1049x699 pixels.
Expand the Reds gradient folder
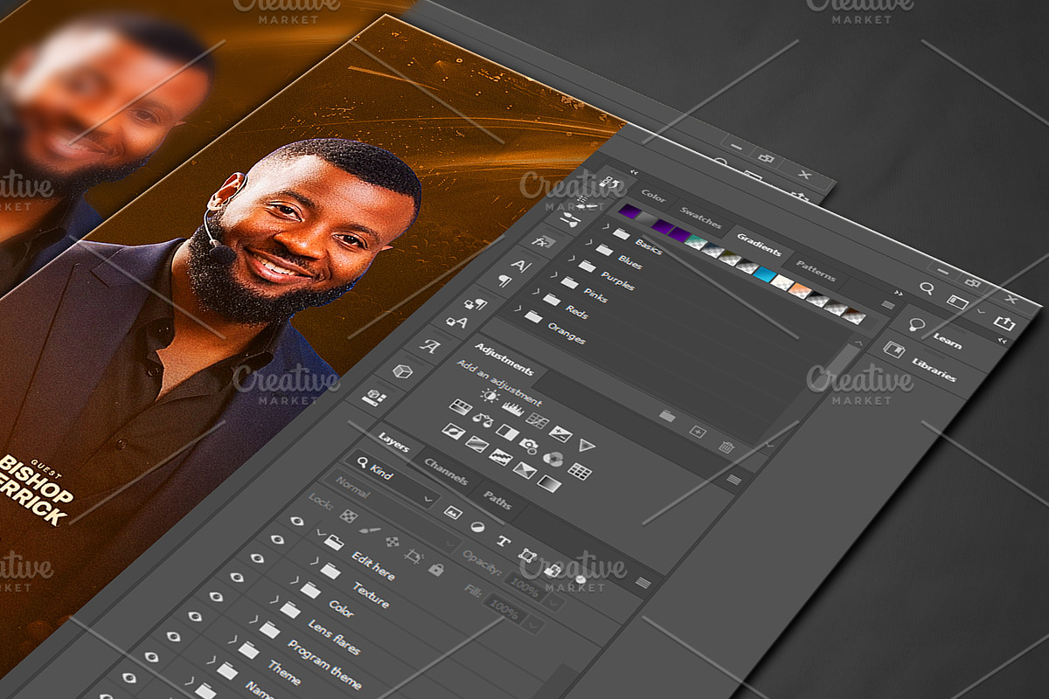536,293
